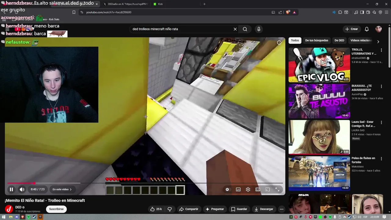Open options for 'Pelea de flaites' video
391x220 pixels.
point(381,159)
